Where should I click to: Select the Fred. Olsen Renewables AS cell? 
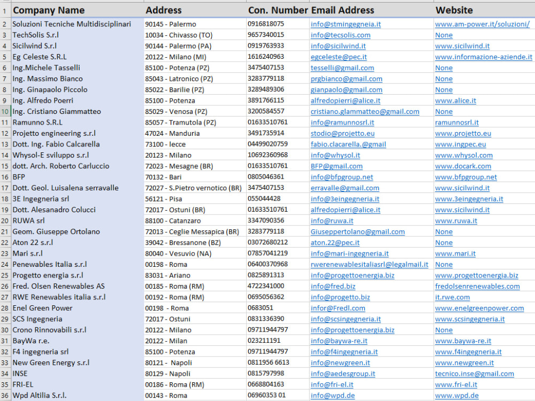click(78, 286)
